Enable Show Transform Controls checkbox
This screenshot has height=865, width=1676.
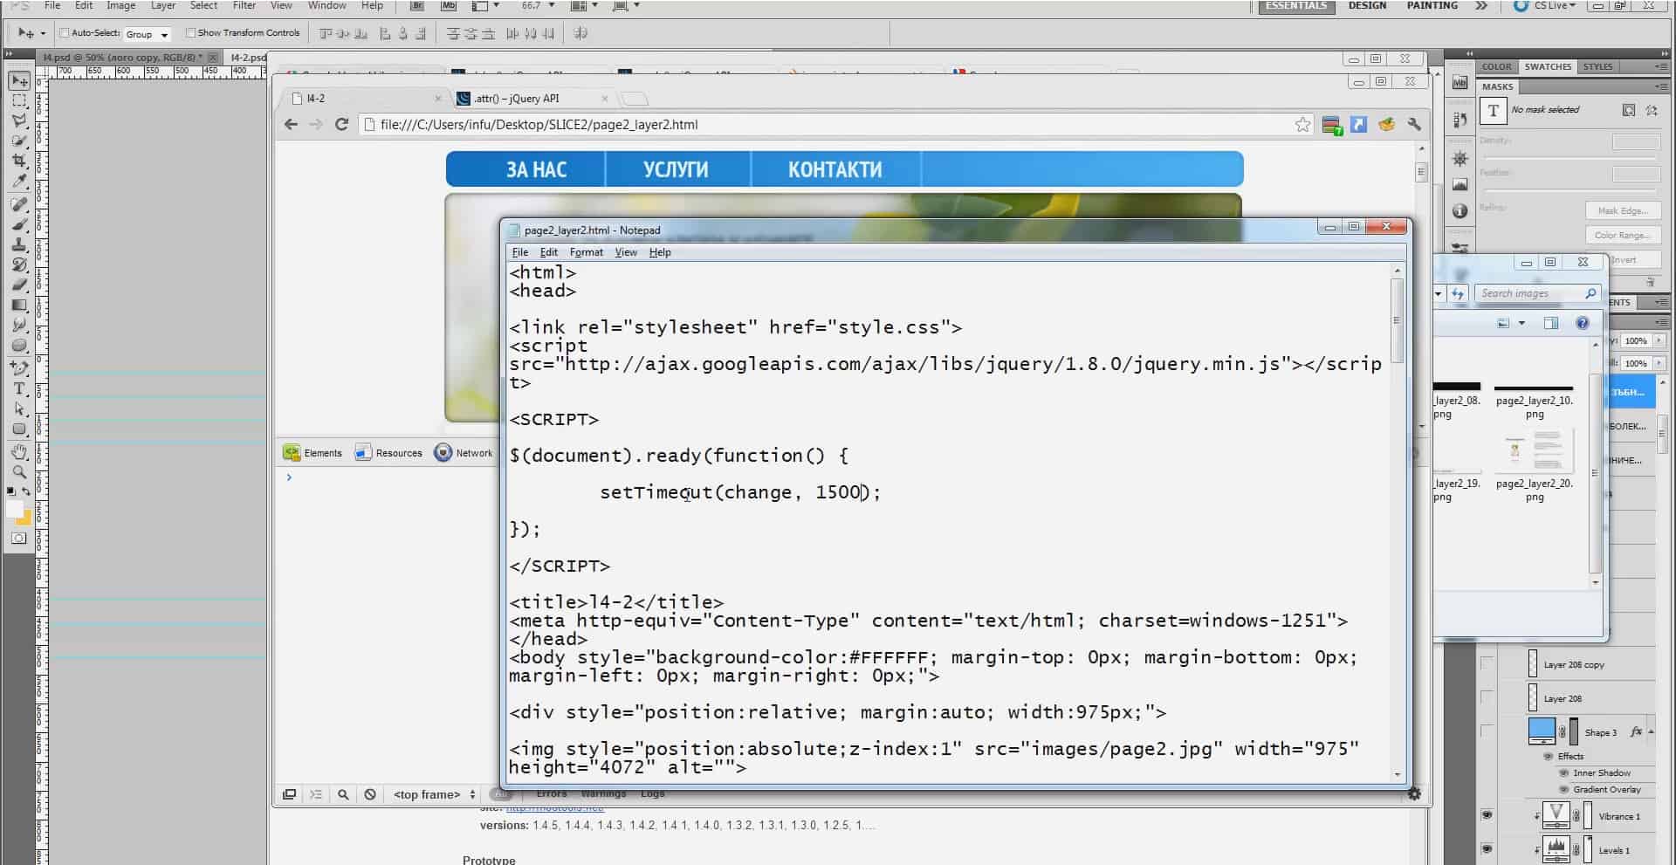pos(190,33)
